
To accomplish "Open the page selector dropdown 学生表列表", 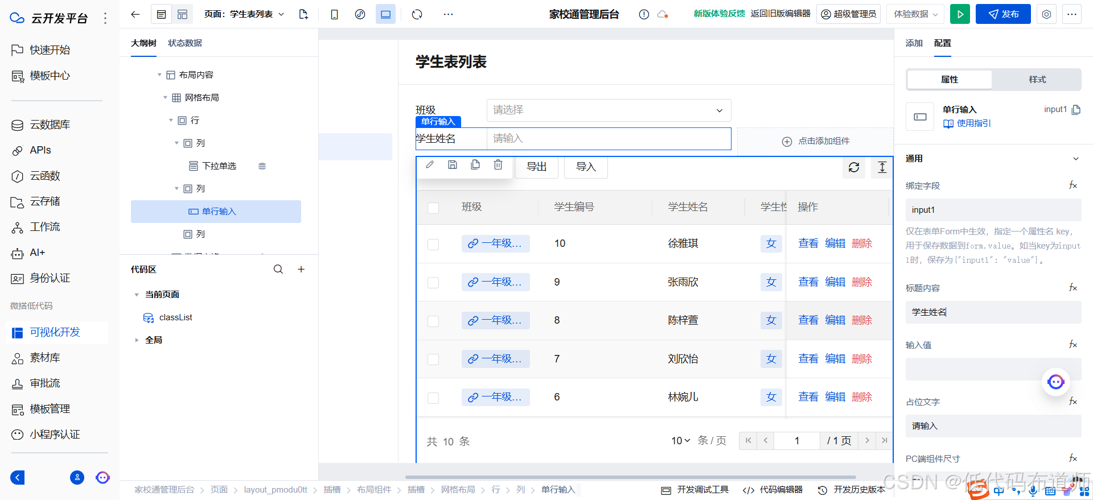I will 245,14.
